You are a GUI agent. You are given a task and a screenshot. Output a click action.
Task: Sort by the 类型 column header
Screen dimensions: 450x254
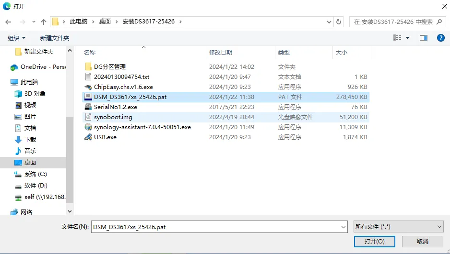point(284,52)
